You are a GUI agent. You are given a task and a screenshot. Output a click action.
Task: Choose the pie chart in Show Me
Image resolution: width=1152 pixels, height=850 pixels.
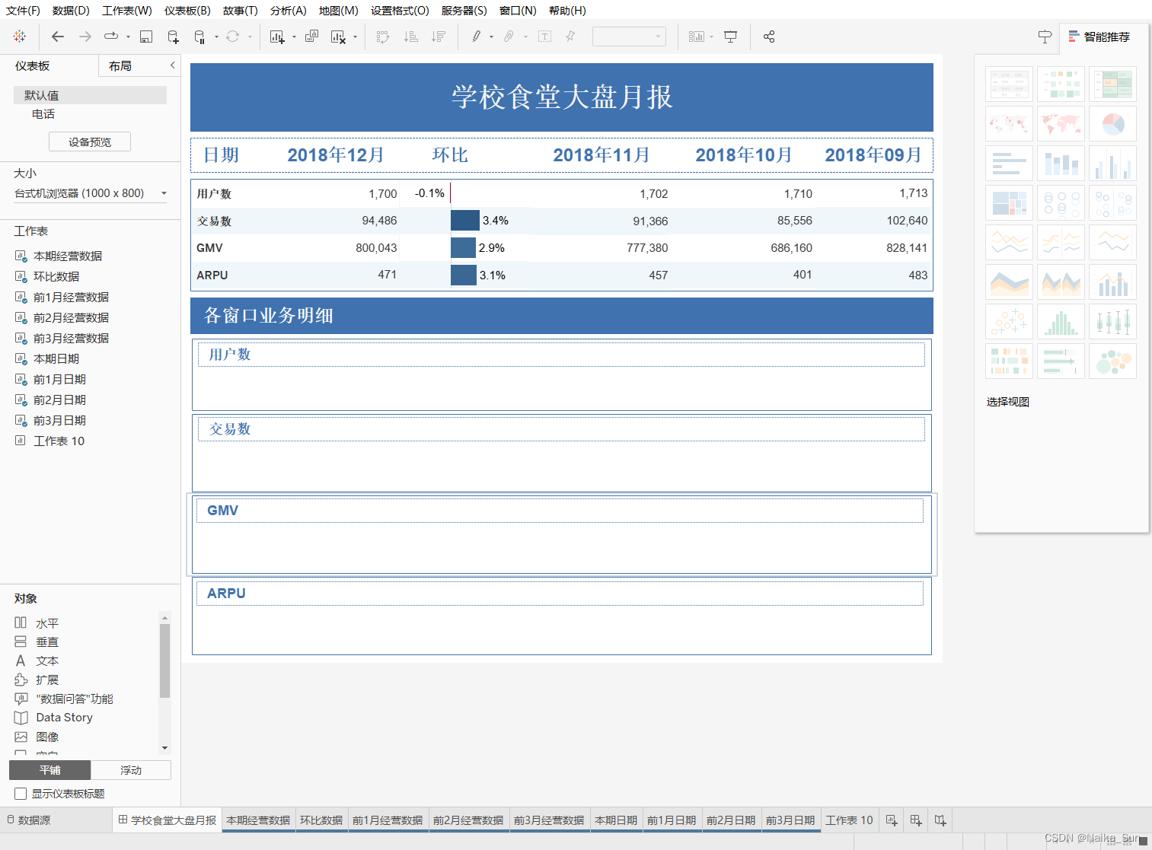1112,123
